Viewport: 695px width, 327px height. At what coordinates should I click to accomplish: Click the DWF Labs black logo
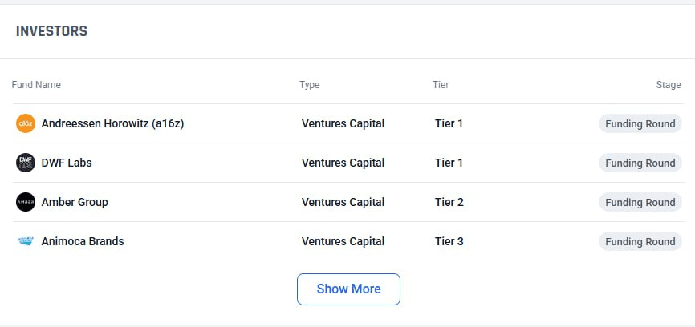(25, 163)
